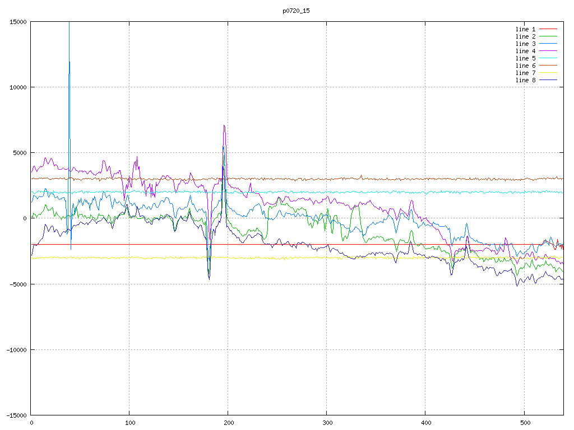Select the 'line 6' legend label
This screenshot has height=430, width=574.
pos(525,66)
